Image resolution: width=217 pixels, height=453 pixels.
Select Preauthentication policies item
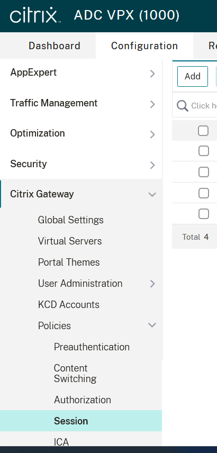pos(92,347)
